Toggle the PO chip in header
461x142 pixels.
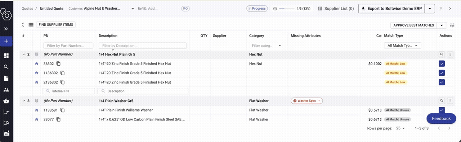click(185, 8)
